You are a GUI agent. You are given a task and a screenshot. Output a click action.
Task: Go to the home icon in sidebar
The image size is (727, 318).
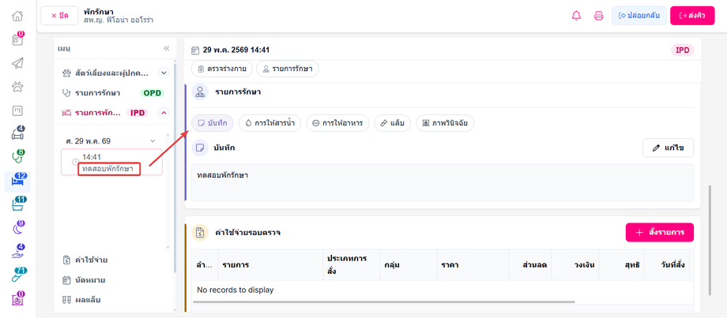(x=17, y=15)
